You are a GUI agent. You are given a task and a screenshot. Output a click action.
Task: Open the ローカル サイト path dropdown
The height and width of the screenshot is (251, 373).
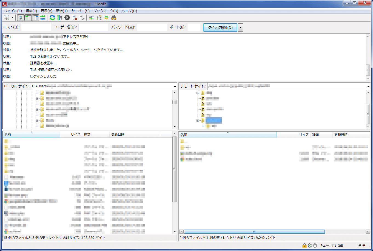tap(175, 87)
